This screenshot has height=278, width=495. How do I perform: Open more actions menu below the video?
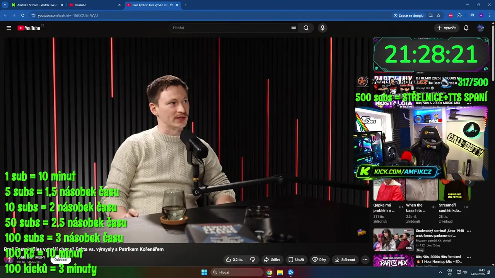point(365,260)
